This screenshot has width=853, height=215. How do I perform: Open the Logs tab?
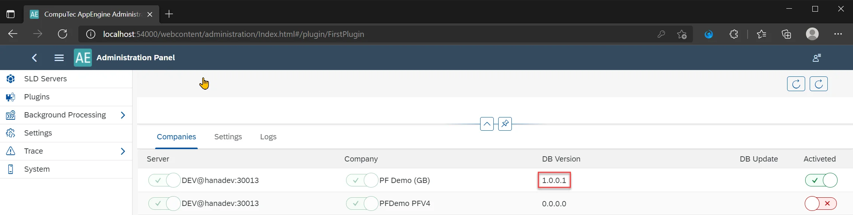[268, 137]
